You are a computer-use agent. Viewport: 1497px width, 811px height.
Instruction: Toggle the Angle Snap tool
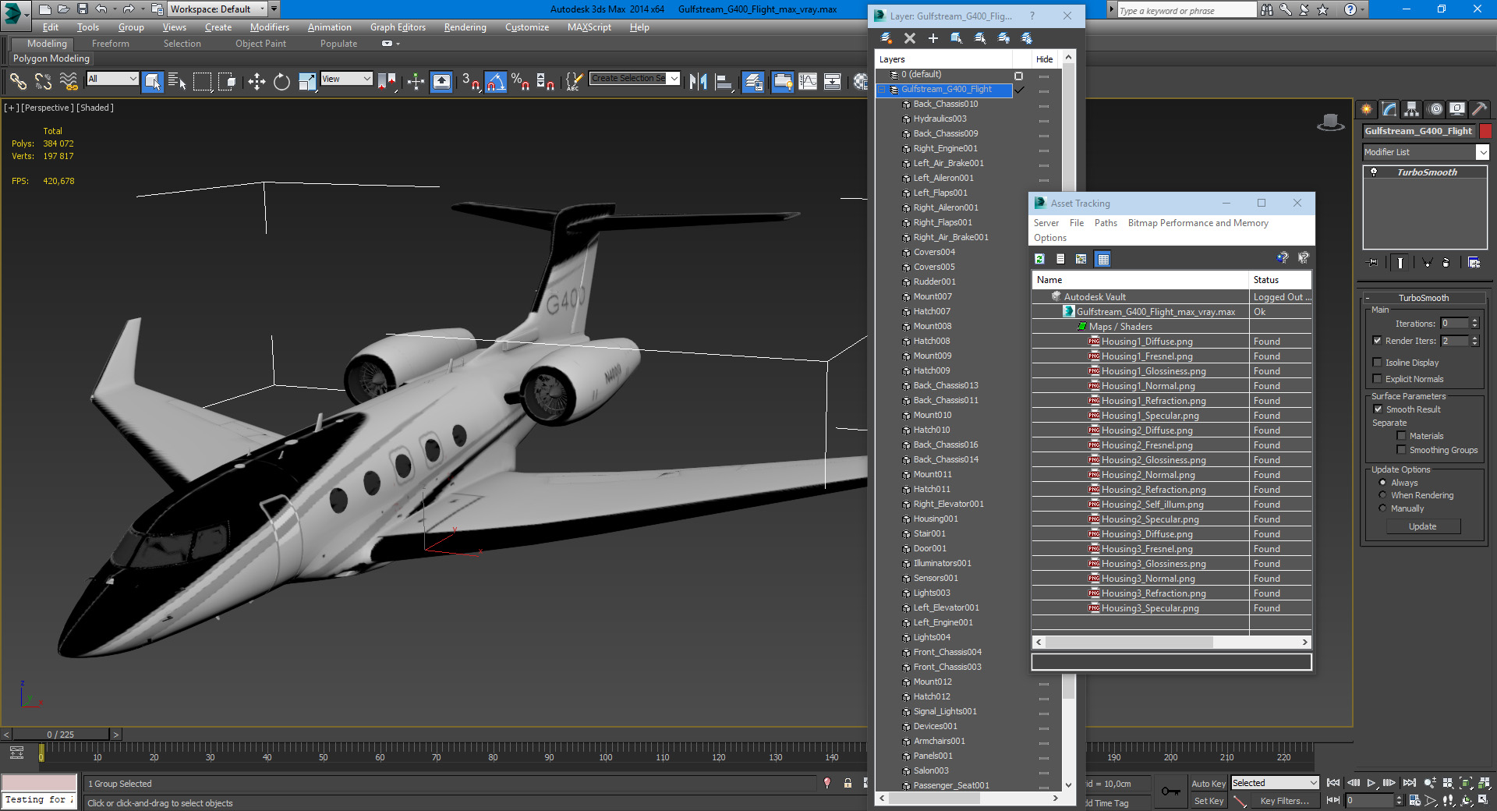[x=496, y=81]
